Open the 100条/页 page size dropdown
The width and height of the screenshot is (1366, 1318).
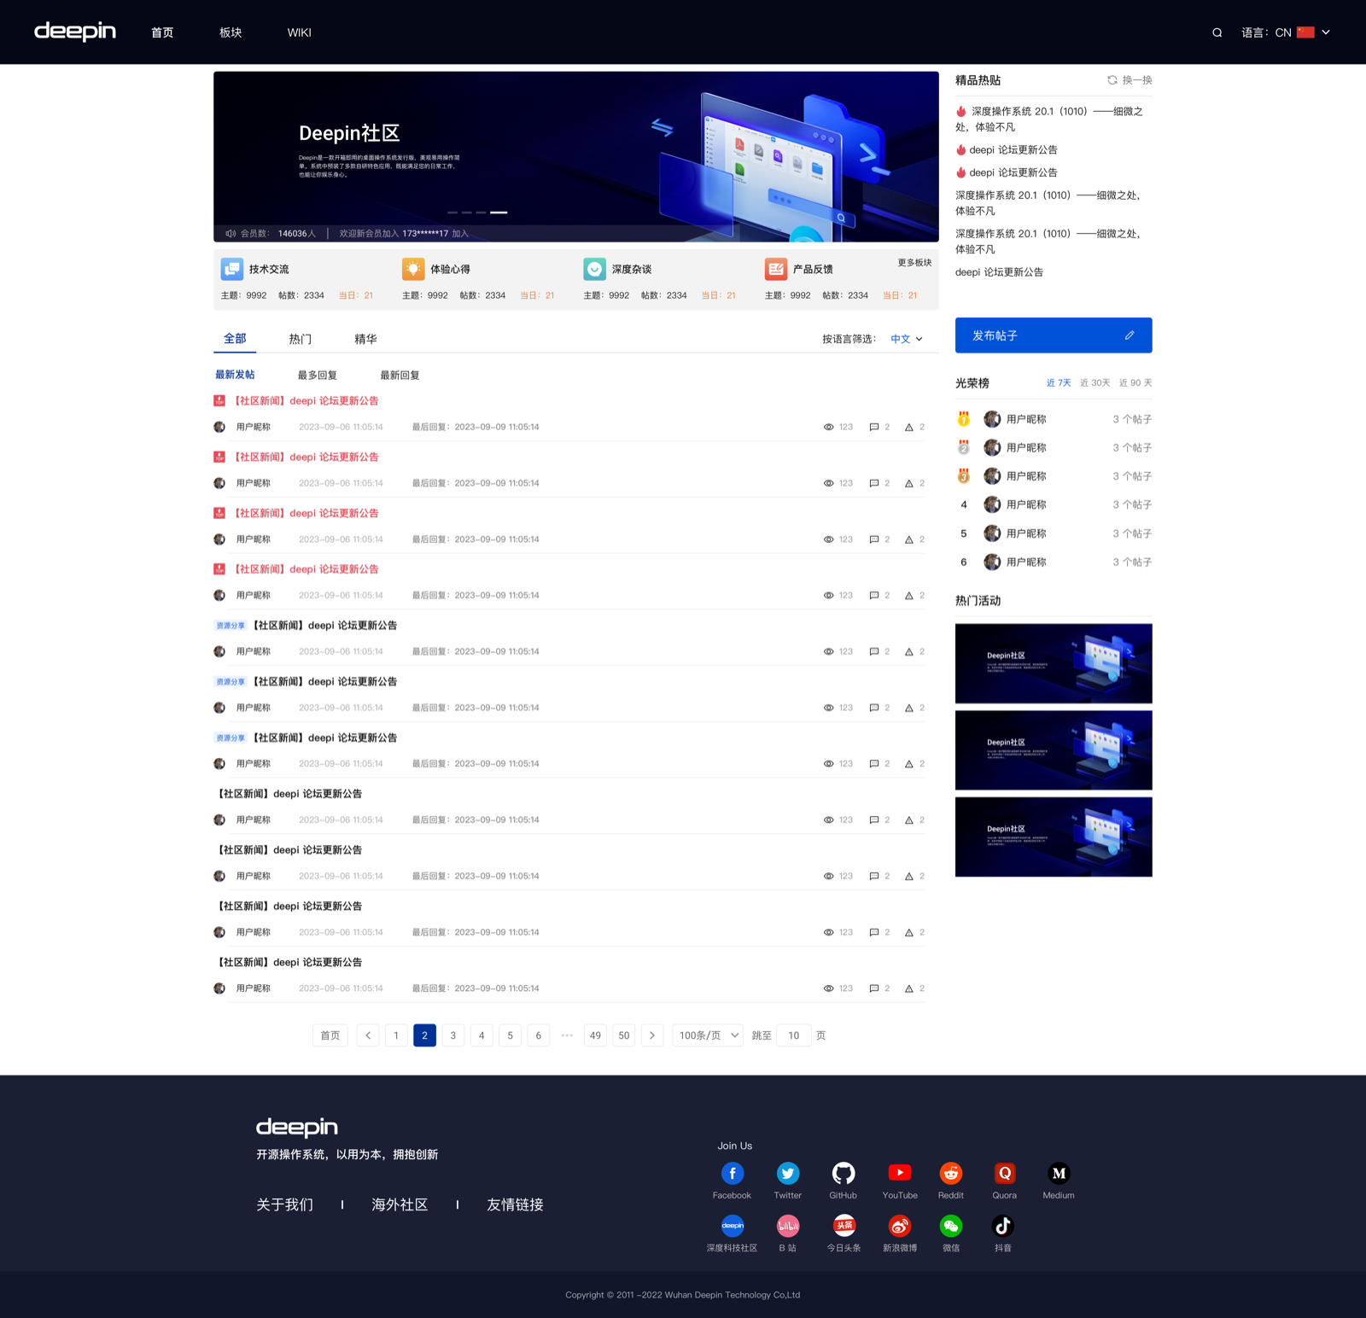click(708, 1035)
